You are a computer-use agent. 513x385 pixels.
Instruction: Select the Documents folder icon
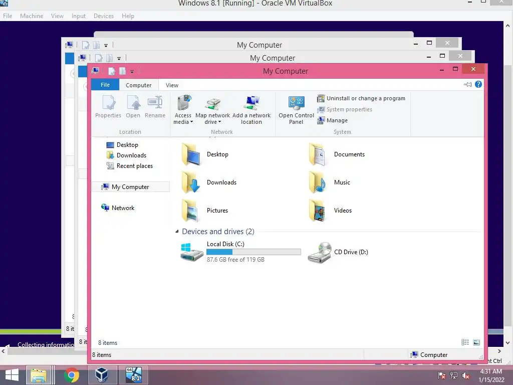point(318,154)
